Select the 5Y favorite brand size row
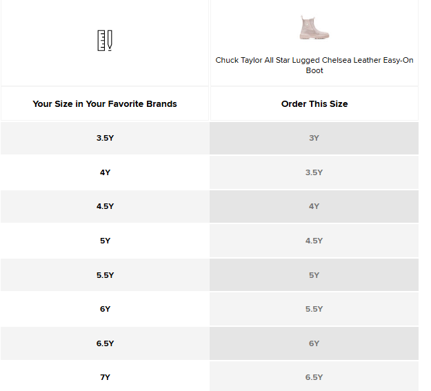Image resolution: width=431 pixels, height=391 pixels. tap(105, 241)
